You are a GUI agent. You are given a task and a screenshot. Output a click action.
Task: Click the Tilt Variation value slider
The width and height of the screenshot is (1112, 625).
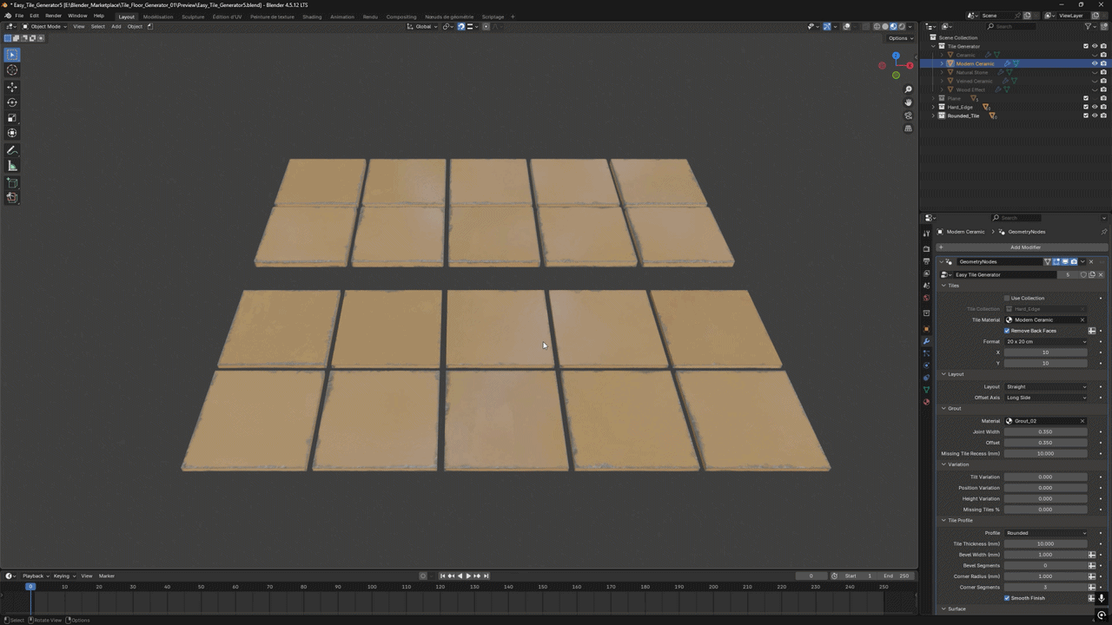pos(1046,477)
